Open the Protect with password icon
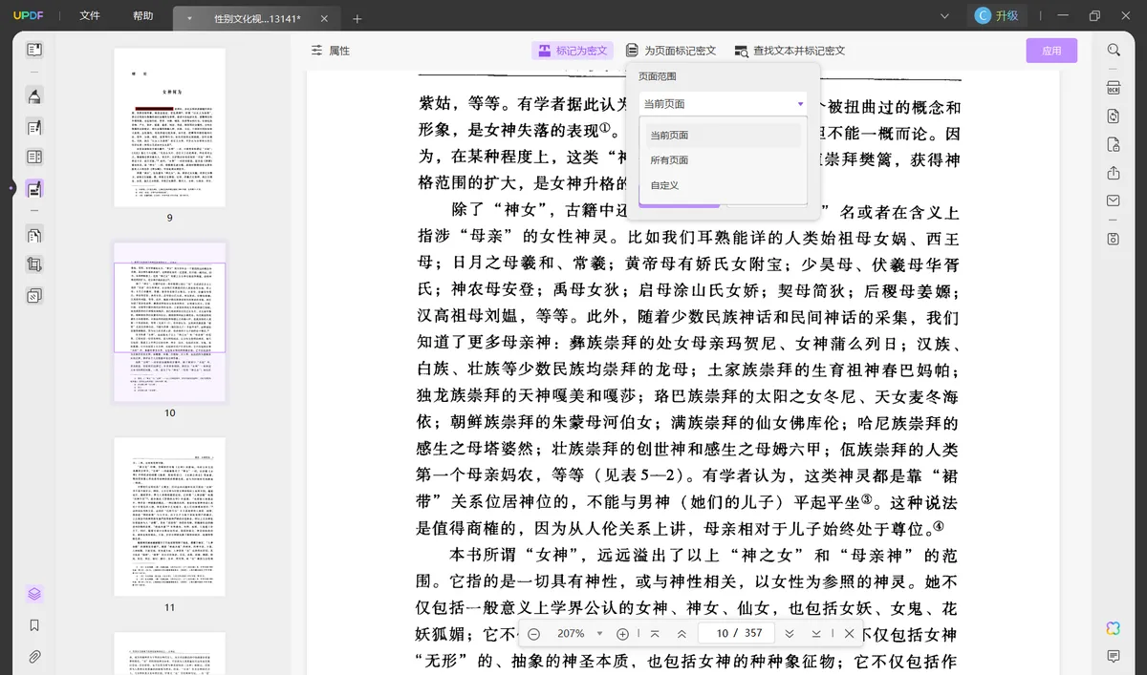Image resolution: width=1147 pixels, height=675 pixels. [1114, 145]
